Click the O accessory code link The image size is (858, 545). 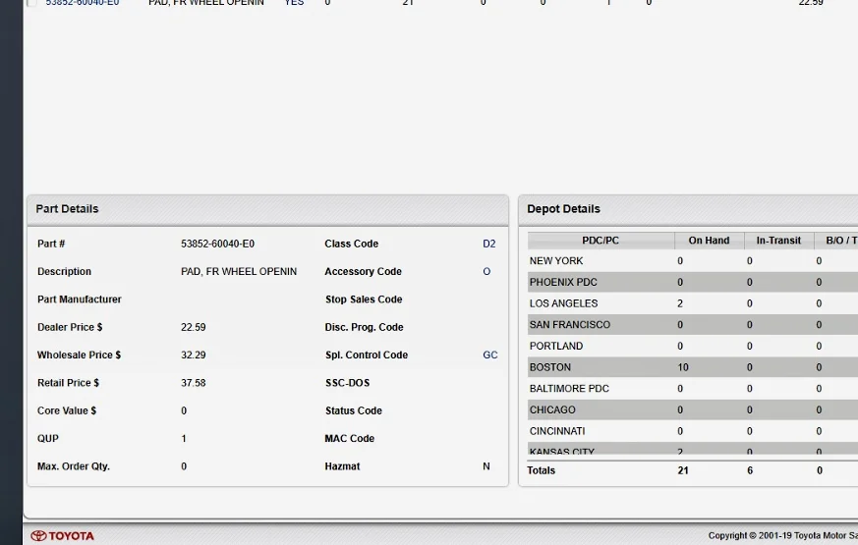[x=486, y=272]
